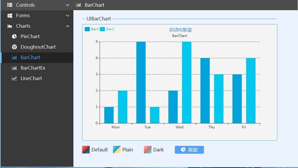Toggle the Bar1 legend swatch
Image resolution: width=298 pixels, height=168 pixels.
87,29
